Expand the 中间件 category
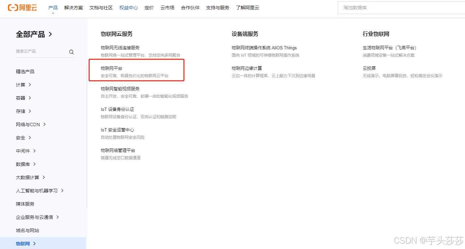This screenshot has height=249, width=465. (26, 151)
